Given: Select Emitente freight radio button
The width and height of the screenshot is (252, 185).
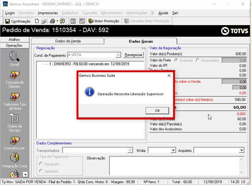Looking at the screenshot, I should tap(176, 60).
